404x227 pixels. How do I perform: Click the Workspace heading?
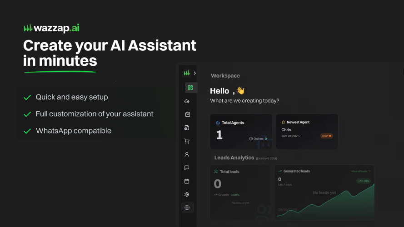coord(225,76)
